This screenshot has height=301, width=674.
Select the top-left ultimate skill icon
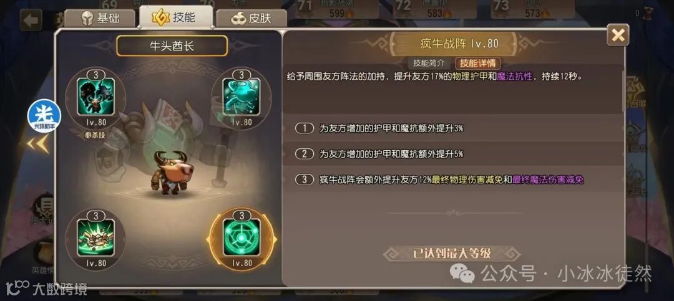[x=95, y=98]
